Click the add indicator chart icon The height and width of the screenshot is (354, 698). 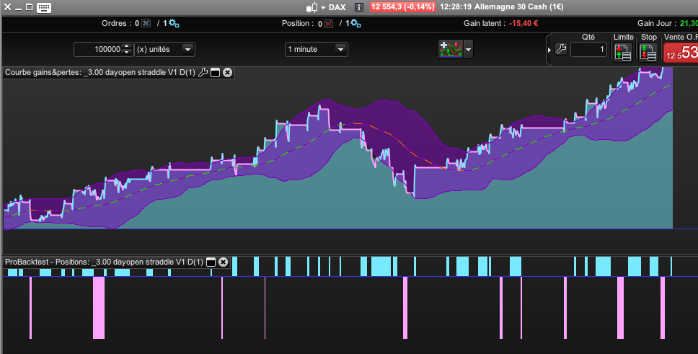point(450,49)
